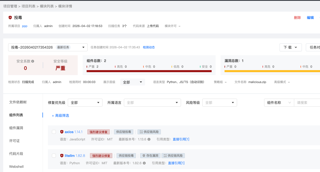Open the 修复优先级 filter dropdown

85,102
